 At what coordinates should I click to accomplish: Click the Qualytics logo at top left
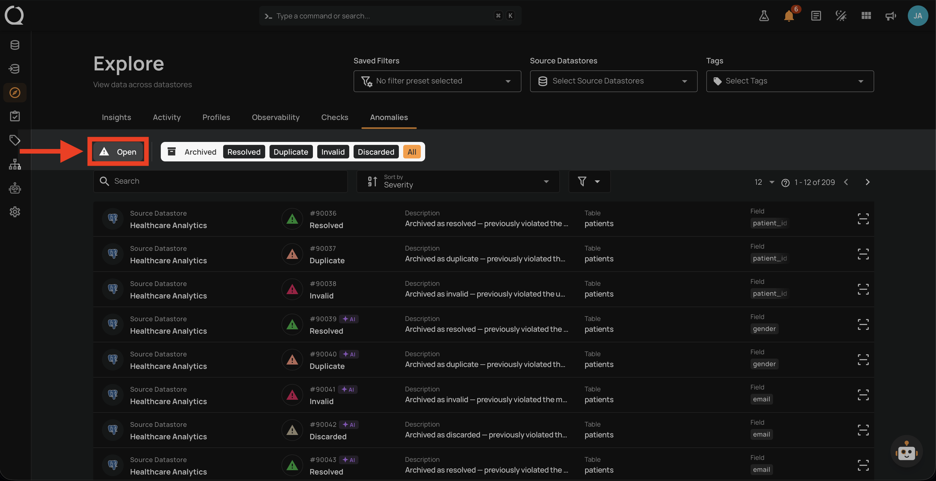click(x=14, y=15)
